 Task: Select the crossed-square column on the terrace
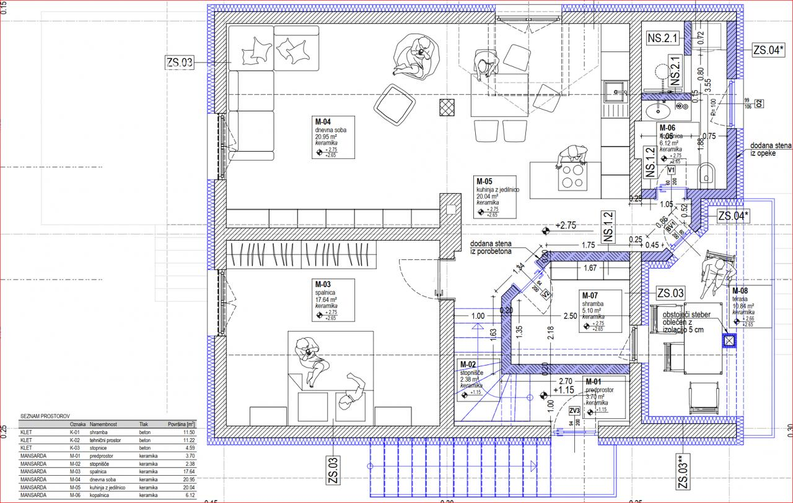coord(730,340)
